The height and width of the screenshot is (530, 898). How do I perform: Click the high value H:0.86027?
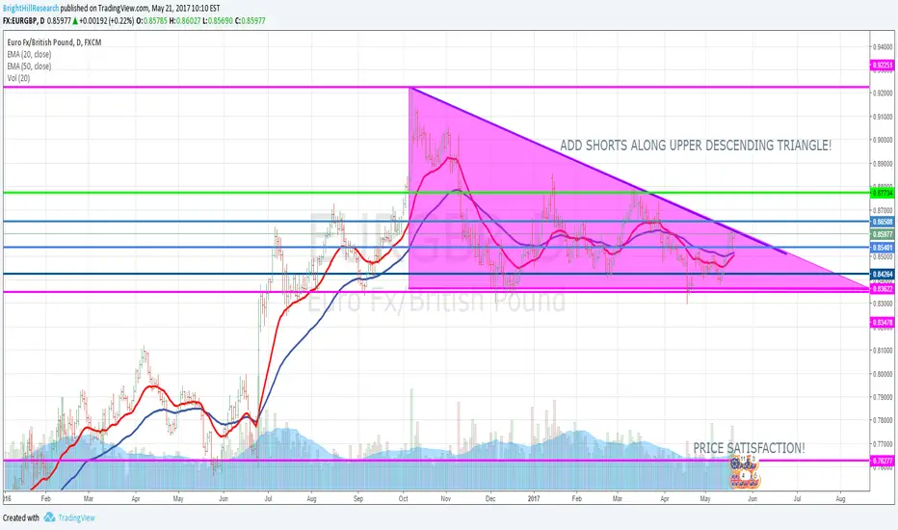pos(185,21)
